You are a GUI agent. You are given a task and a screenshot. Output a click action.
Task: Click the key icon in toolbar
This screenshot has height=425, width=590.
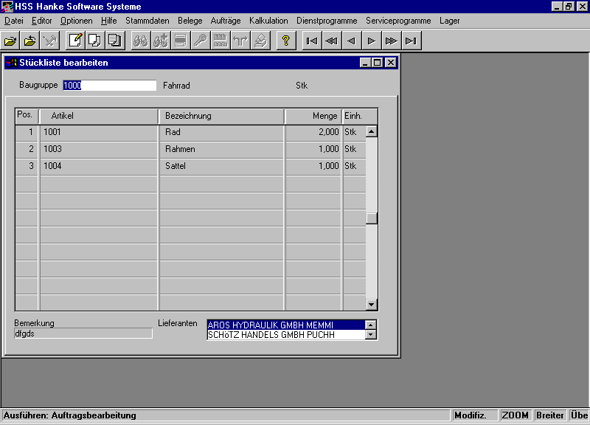[x=199, y=41]
